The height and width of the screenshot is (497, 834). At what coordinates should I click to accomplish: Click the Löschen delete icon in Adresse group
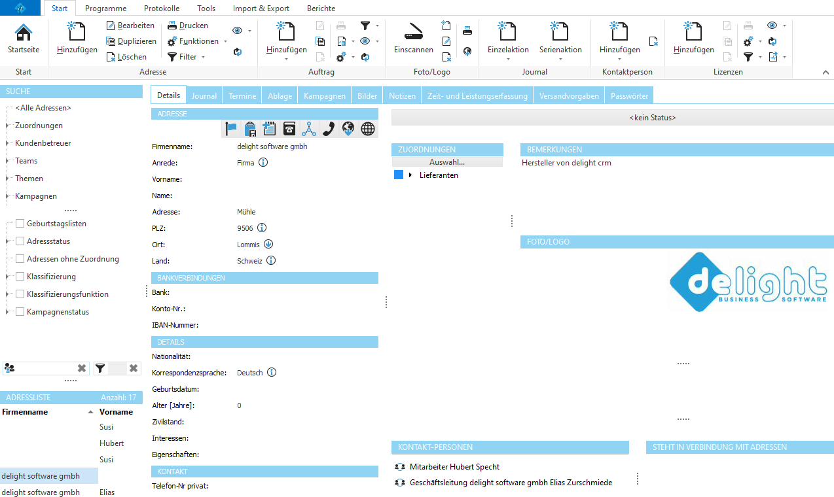coord(111,57)
